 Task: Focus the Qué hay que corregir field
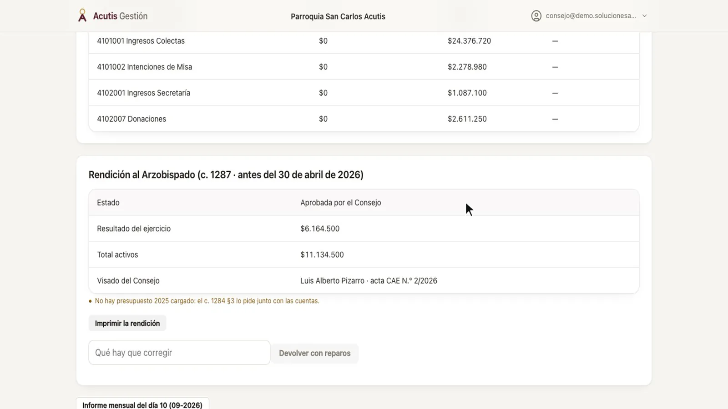[x=179, y=353]
